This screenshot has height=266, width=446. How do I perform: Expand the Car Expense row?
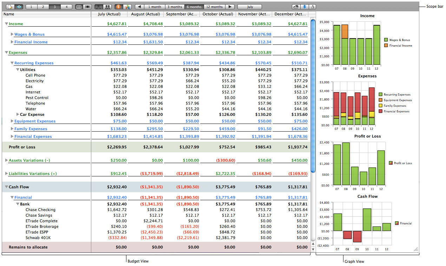(x=18, y=114)
